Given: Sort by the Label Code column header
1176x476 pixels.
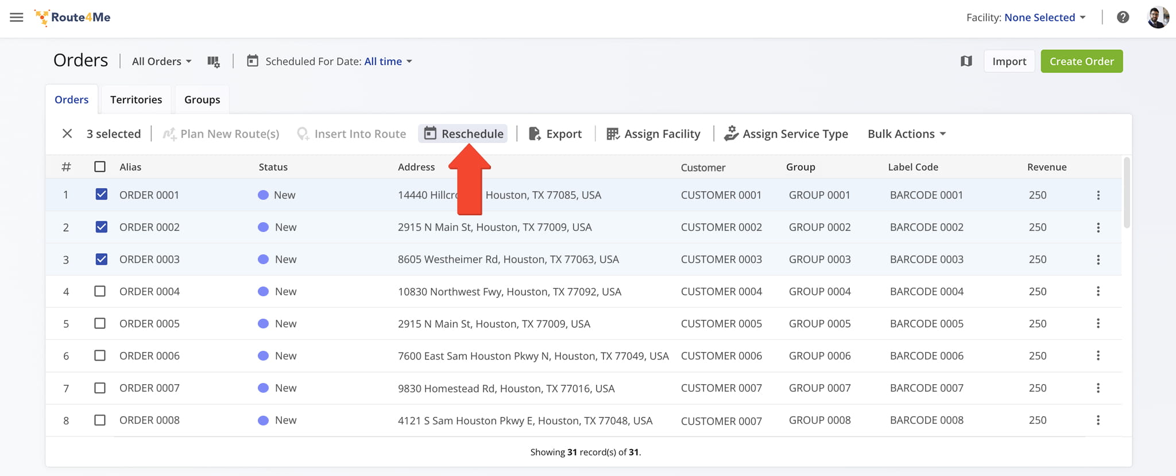Looking at the screenshot, I should click(913, 167).
